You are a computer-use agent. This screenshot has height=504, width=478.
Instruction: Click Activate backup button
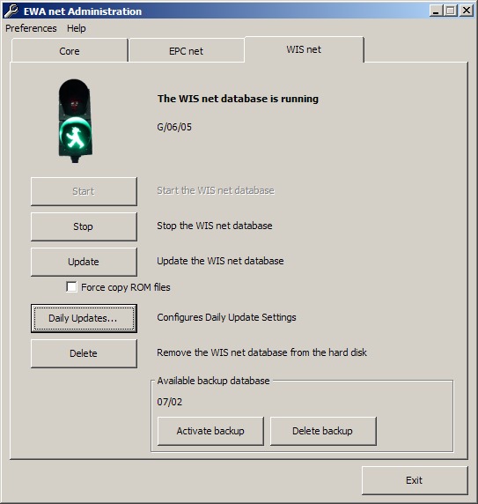[x=210, y=431]
